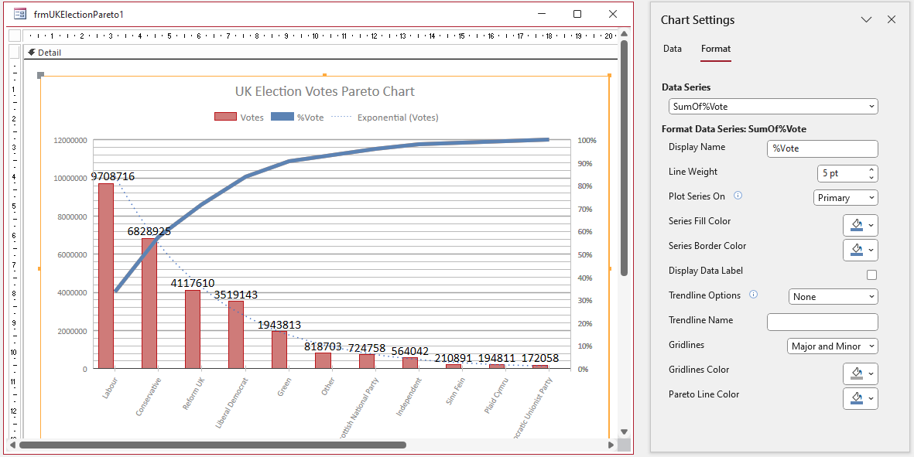Click the form icon in frmUKElectionPareto1 title bar
The width and height of the screenshot is (914, 457).
(20, 14)
